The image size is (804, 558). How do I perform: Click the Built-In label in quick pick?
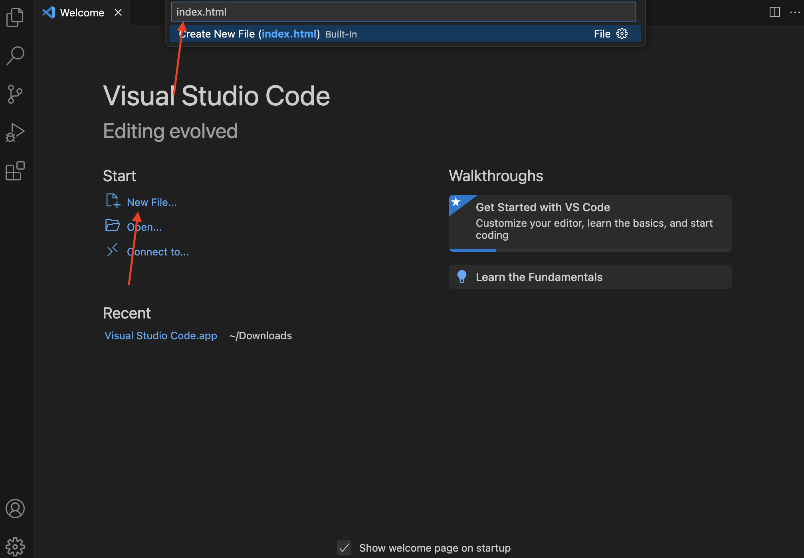(341, 34)
